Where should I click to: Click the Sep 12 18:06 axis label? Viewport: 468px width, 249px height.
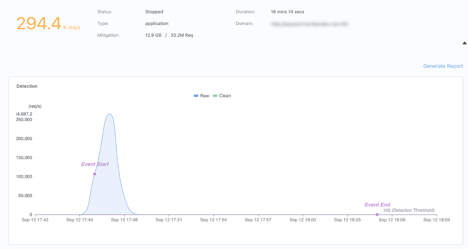pyautogui.click(x=392, y=220)
